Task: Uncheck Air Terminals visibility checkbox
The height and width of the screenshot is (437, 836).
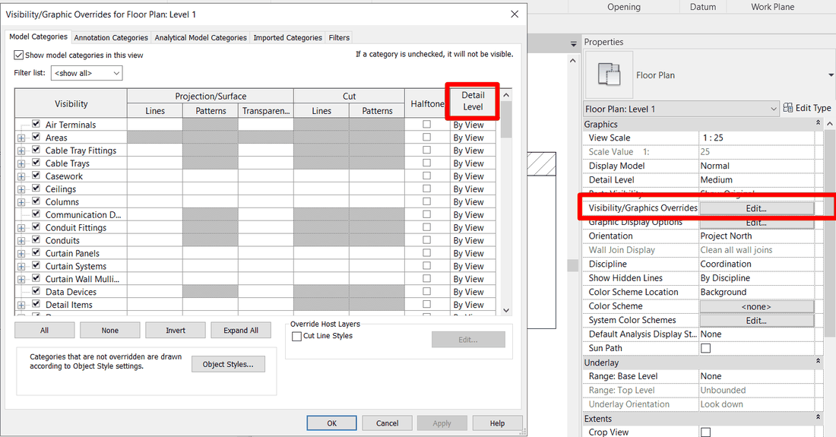Action: [36, 124]
